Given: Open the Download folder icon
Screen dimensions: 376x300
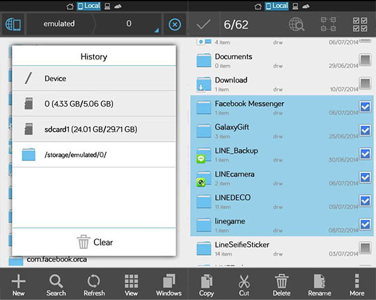Looking at the screenshot, I should point(204,84).
